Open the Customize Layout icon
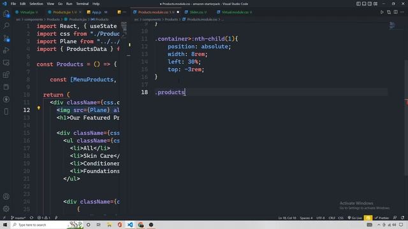The image size is (408, 229). [375, 4]
